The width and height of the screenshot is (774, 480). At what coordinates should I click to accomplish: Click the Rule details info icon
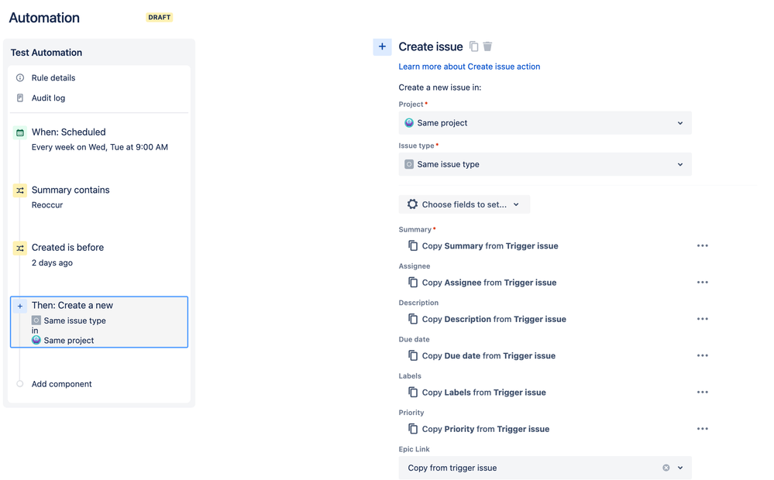tap(19, 77)
